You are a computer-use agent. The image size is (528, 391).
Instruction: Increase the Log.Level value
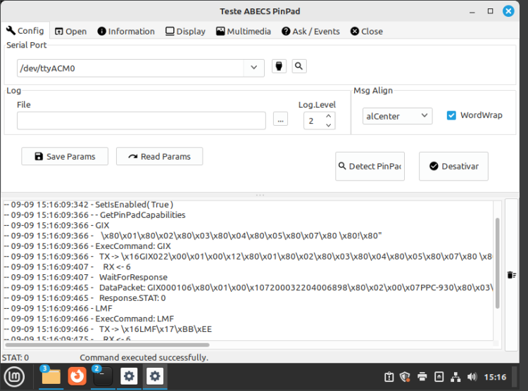coord(329,116)
